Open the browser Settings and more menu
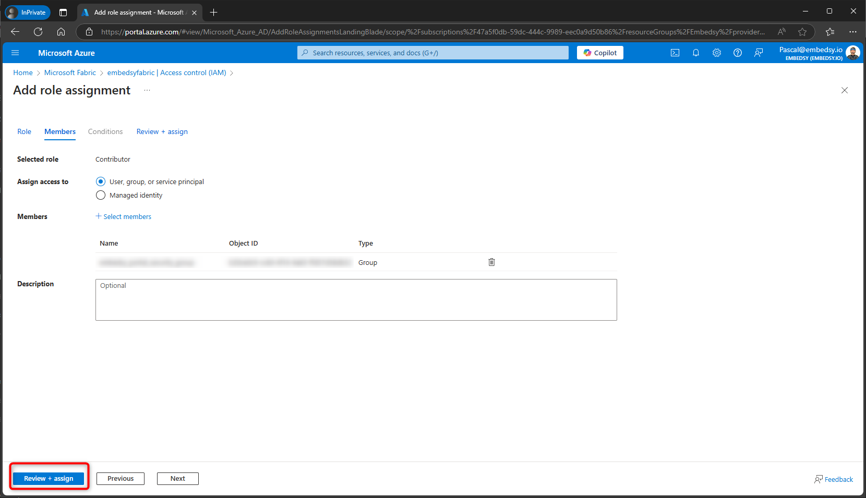866x498 pixels. point(853,32)
